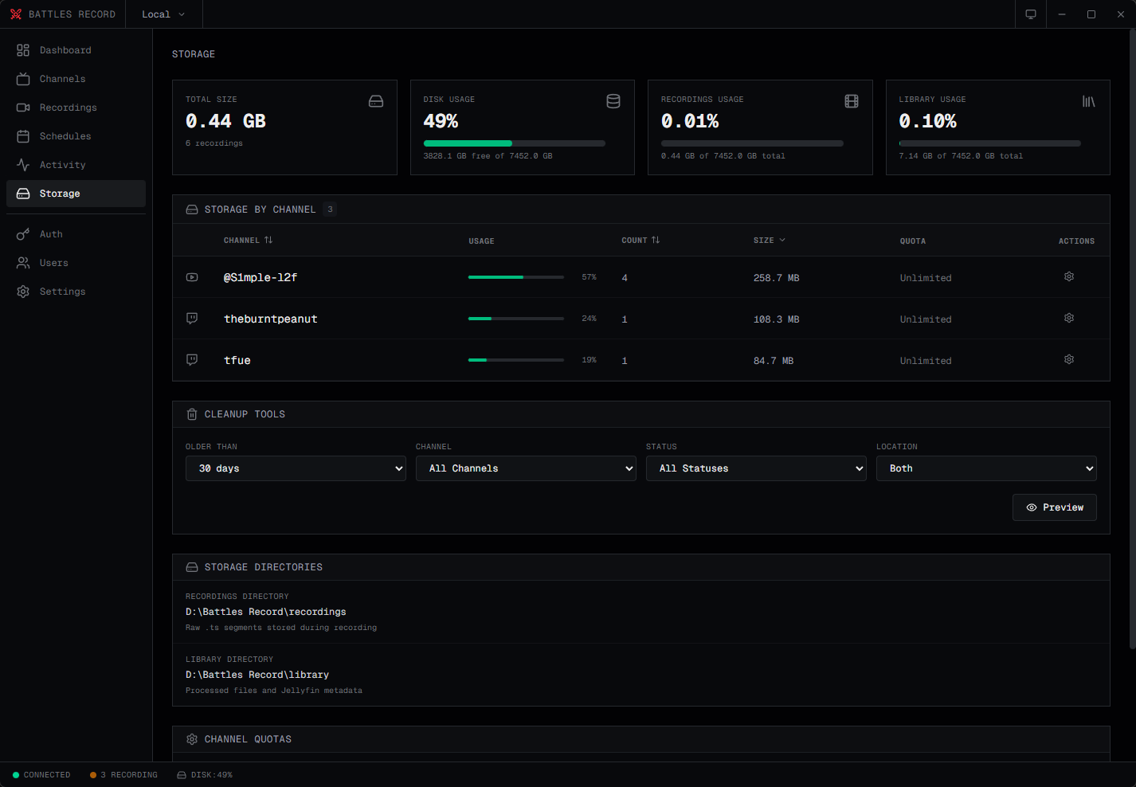The height and width of the screenshot is (787, 1136).
Task: Toggle the Size sort order in the table header
Action: tap(770, 240)
